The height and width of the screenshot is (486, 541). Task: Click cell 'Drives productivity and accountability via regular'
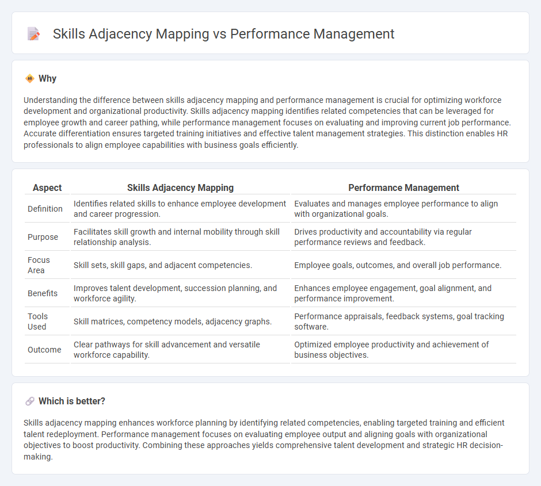click(x=403, y=237)
